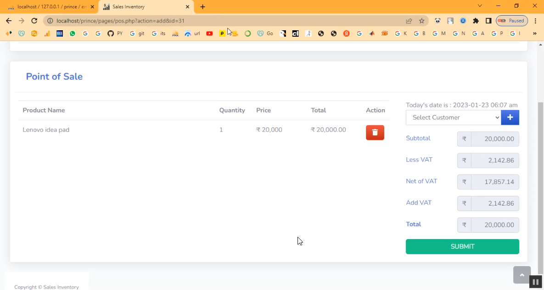Delete Lenovo idea pad with trash icon

[x=375, y=133]
